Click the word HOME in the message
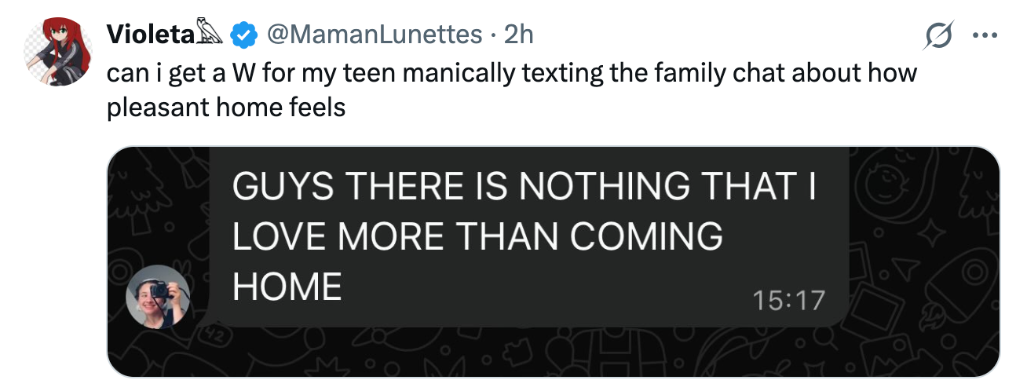1016x391 pixels. click(287, 287)
